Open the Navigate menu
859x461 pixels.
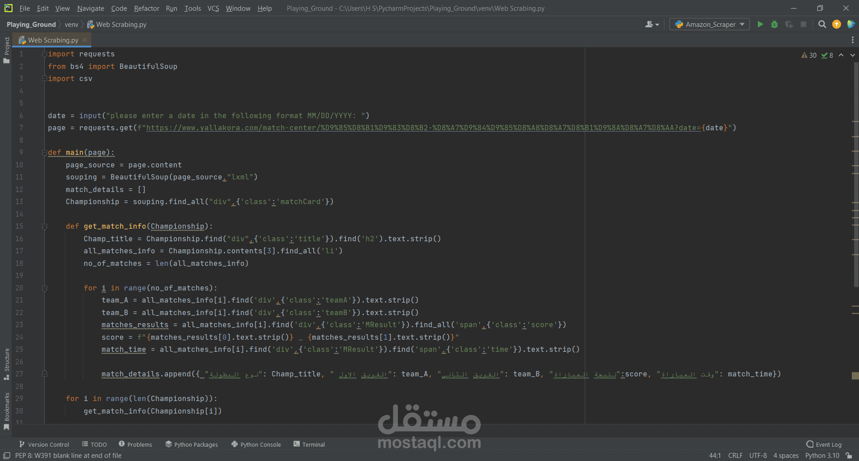point(90,8)
